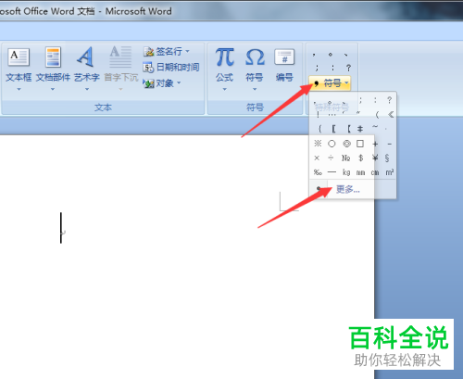Insert the 《 double angle bracket
The height and width of the screenshot is (379, 463).
point(391,115)
